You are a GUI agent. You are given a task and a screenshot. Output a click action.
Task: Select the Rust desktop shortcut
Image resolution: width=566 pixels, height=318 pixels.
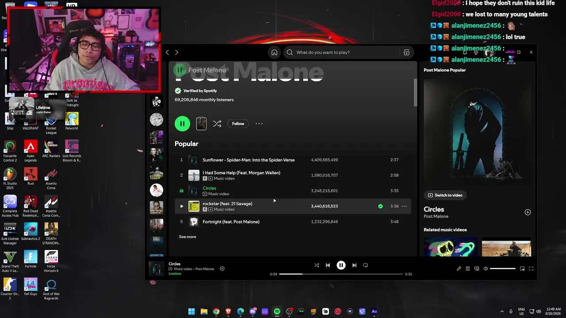(x=31, y=177)
